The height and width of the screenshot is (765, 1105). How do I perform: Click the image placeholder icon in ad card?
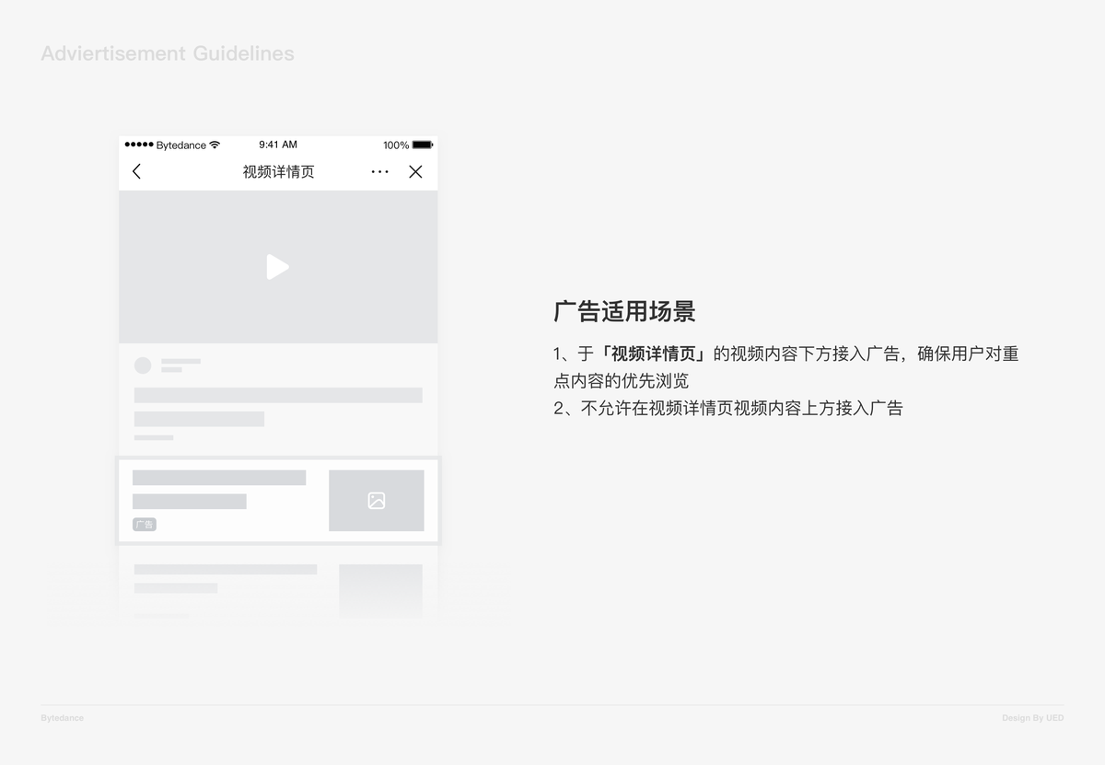point(376,500)
